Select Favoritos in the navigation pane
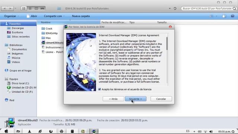This screenshot has height=134, width=238. point(18,24)
